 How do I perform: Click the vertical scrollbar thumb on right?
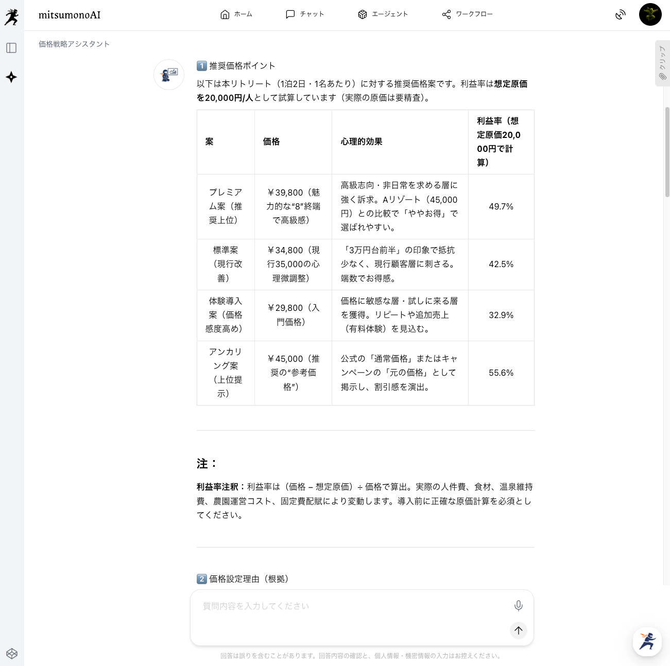pos(667,152)
